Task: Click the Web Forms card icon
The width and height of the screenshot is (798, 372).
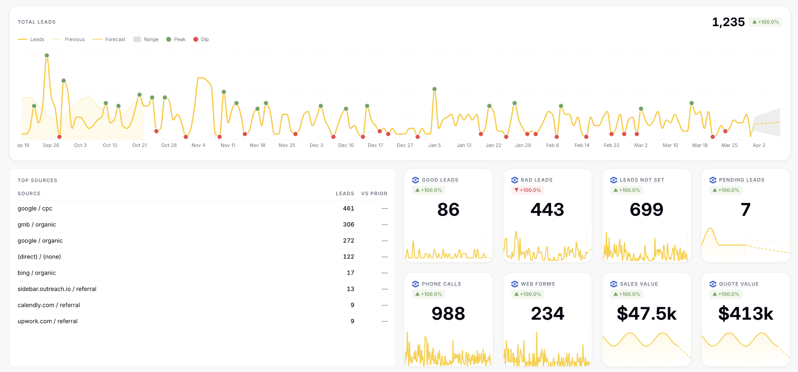Action: 515,284
